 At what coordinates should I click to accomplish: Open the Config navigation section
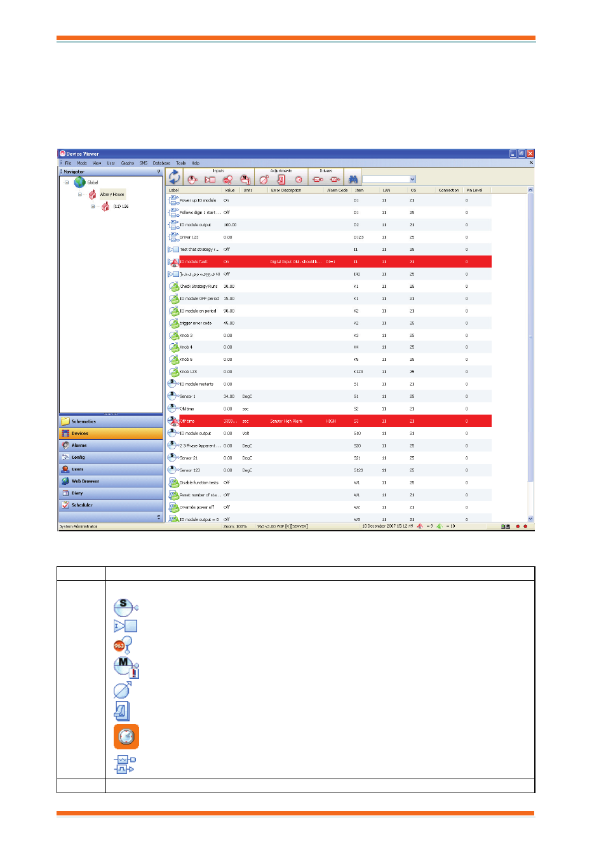click(111, 458)
